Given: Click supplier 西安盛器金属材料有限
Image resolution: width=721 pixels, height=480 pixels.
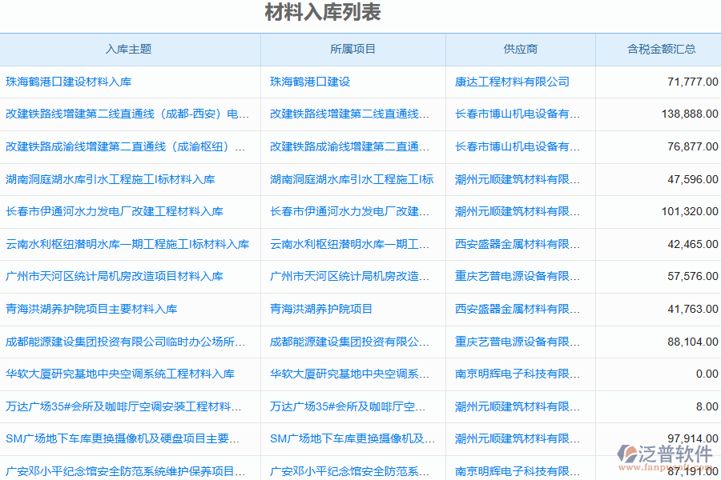Looking at the screenshot, I should [516, 243].
